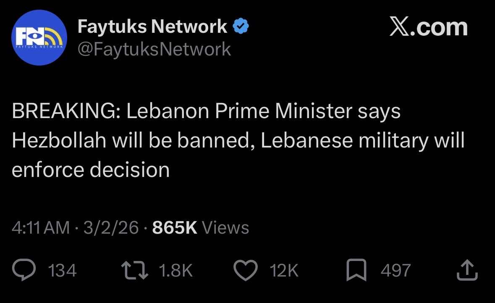495x303 pixels.
Task: Click the blue verified checkmark badge
Action: [240, 27]
